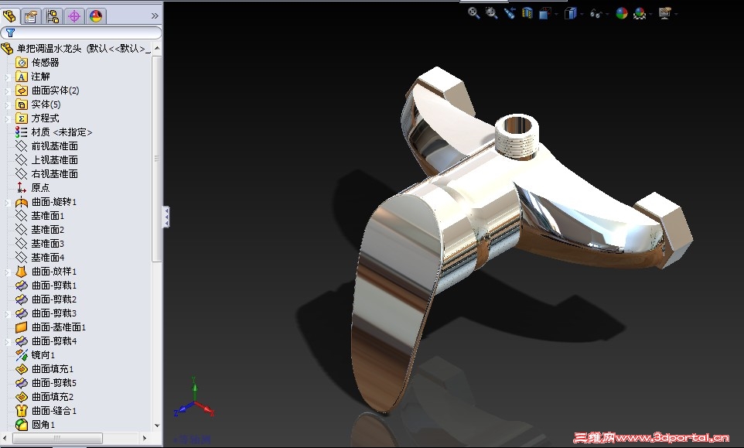Select 右视基准面 right plane

(x=55, y=173)
